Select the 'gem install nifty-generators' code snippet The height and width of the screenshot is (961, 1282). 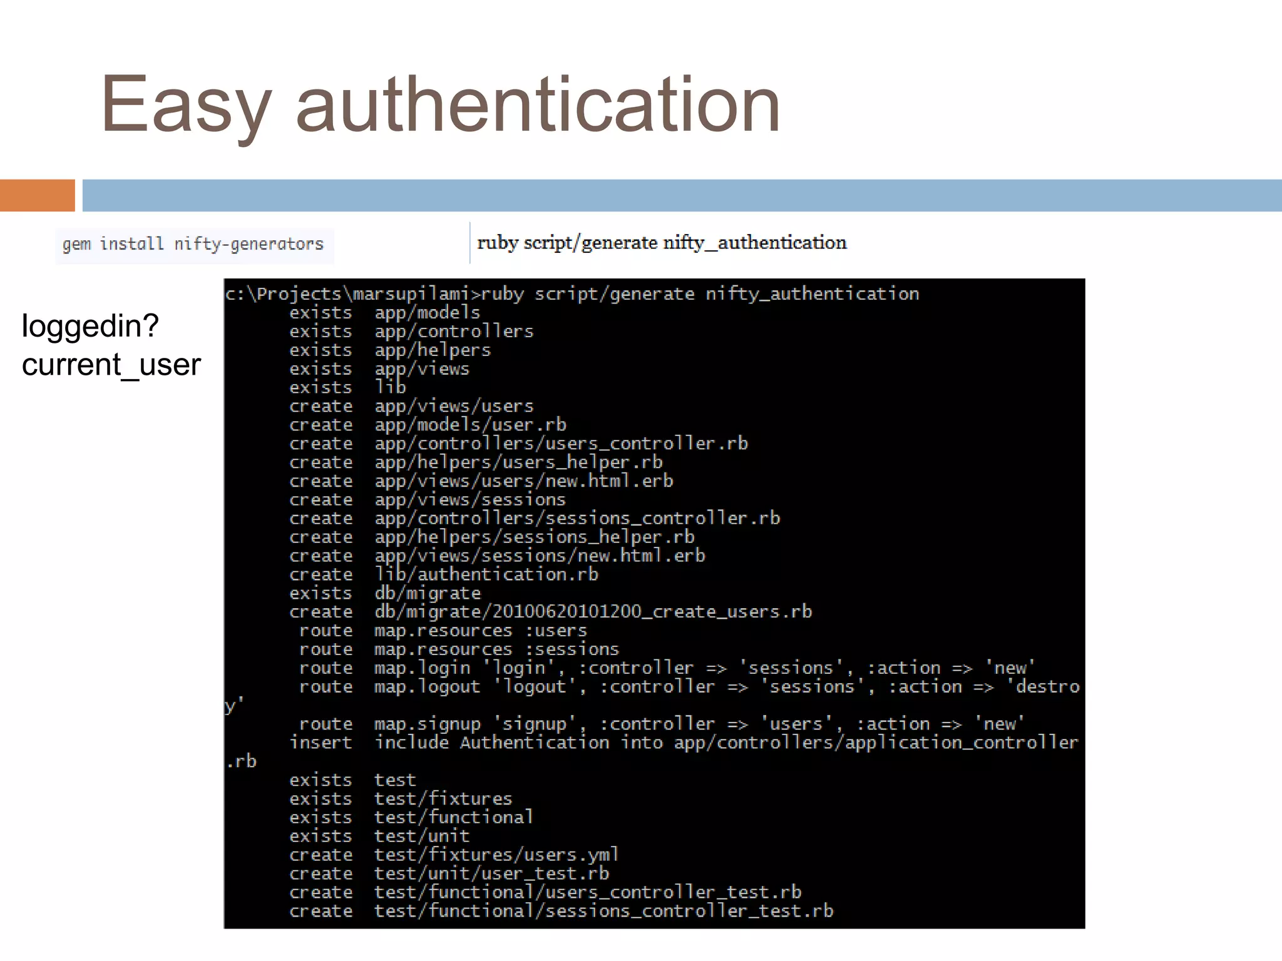[193, 244]
